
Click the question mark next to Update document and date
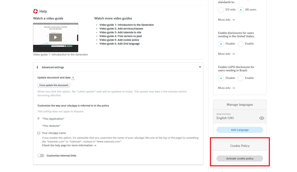tap(73, 78)
